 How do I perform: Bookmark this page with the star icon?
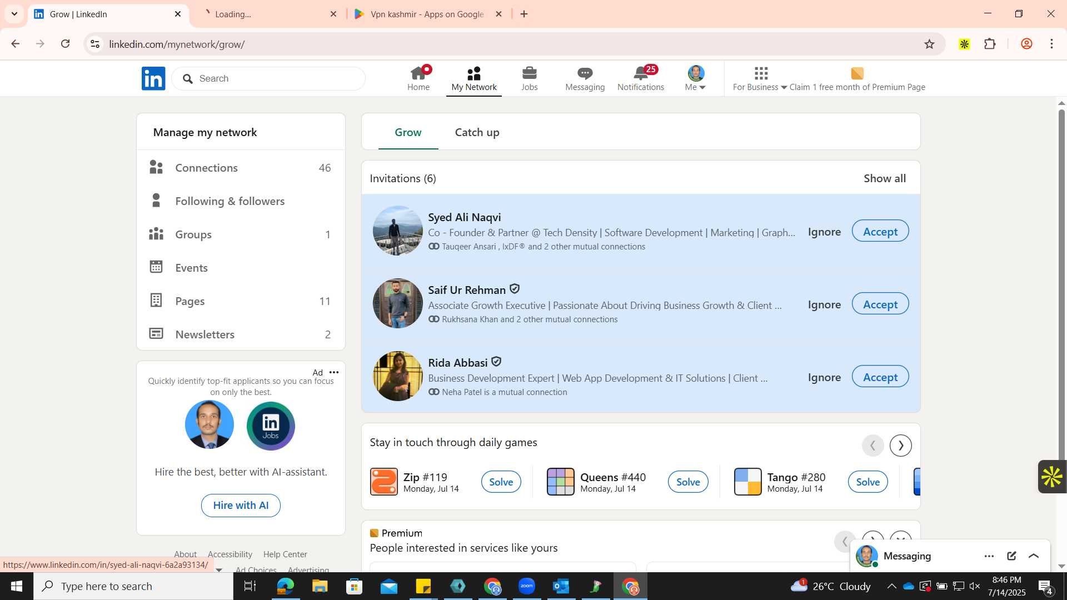tap(929, 44)
